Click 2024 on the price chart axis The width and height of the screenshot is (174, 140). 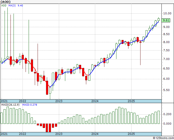95,101
